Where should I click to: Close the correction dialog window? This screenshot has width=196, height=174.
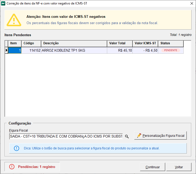191,3
